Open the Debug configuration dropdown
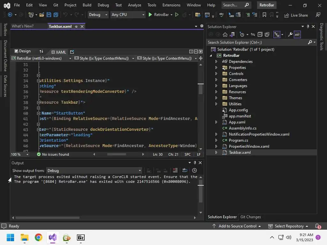 point(98,15)
